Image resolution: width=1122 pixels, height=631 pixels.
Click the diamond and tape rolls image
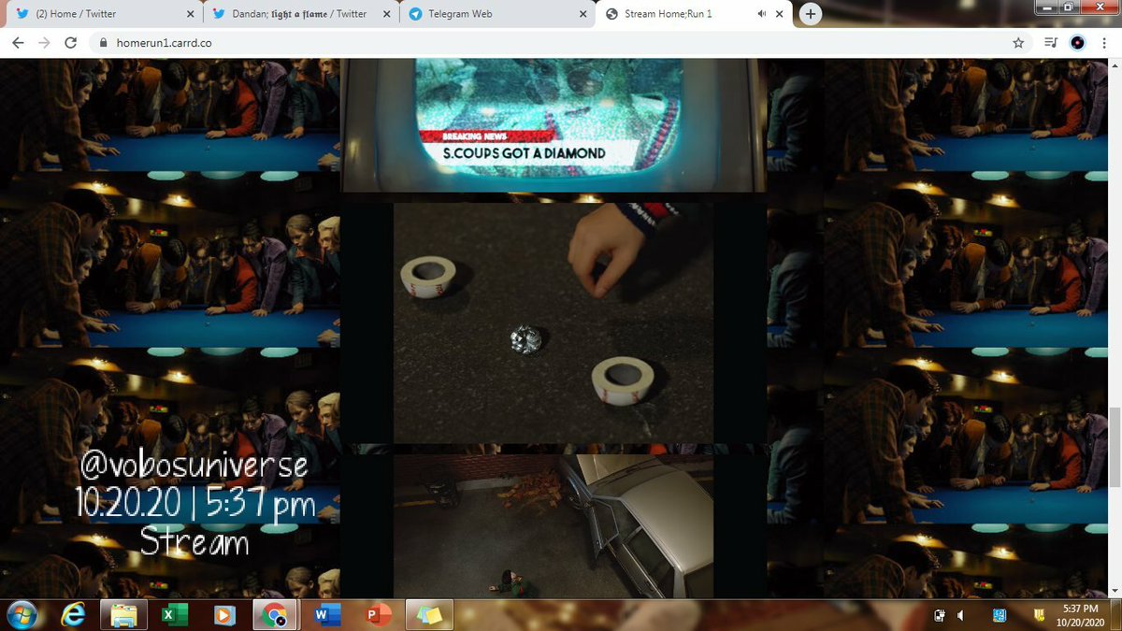[x=554, y=323]
